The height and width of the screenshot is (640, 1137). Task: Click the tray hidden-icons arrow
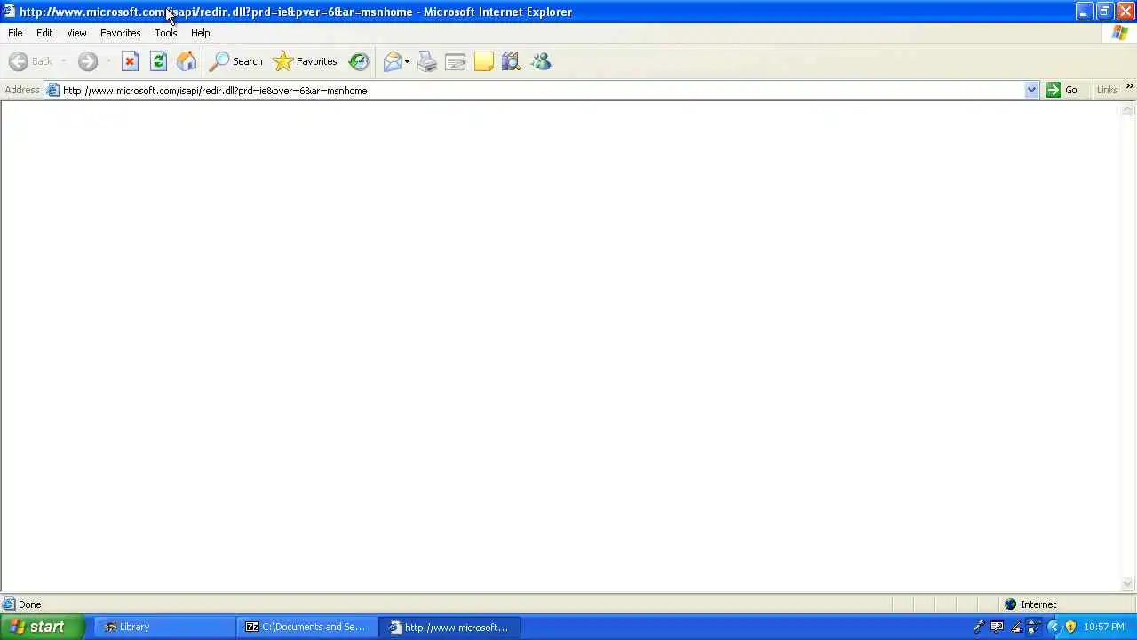pos(1054,627)
